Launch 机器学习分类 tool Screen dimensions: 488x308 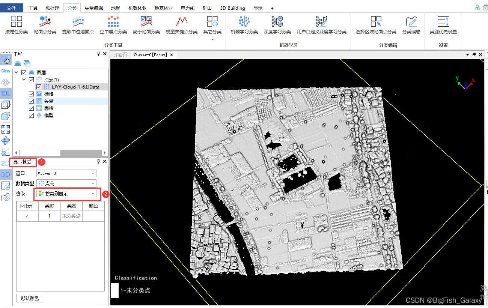point(244,25)
